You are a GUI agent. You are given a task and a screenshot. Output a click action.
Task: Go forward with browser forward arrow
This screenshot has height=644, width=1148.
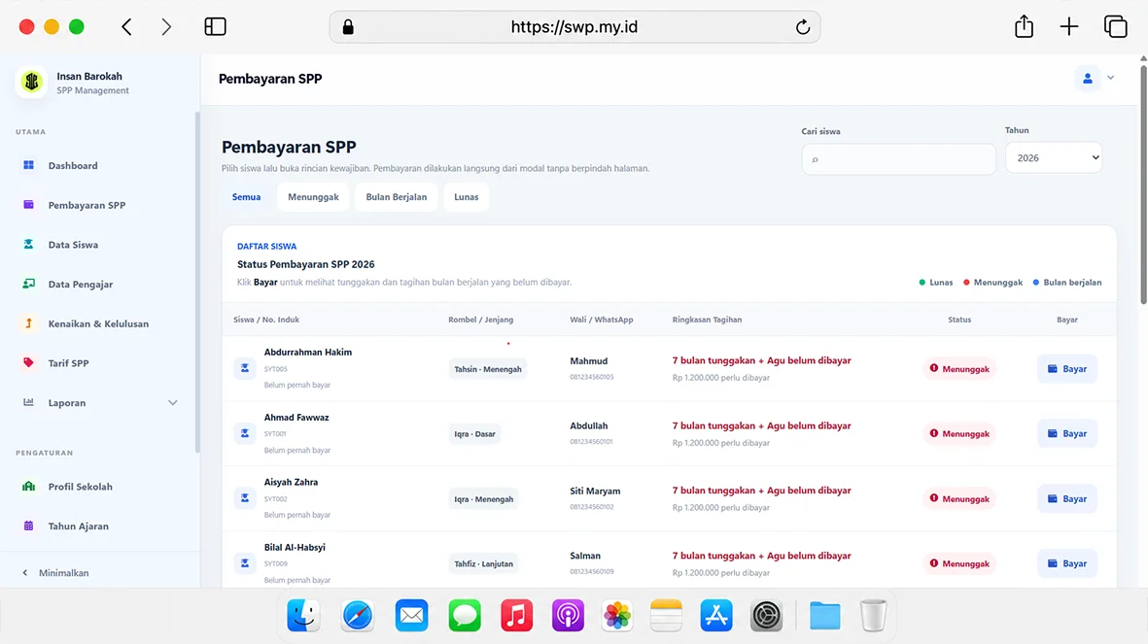tap(166, 27)
